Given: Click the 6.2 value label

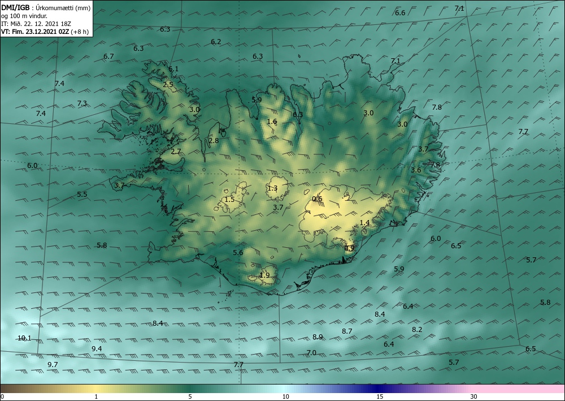Looking at the screenshot, I should pos(216,42).
